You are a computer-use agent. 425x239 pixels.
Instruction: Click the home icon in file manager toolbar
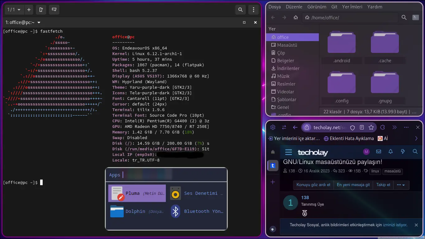296,17
